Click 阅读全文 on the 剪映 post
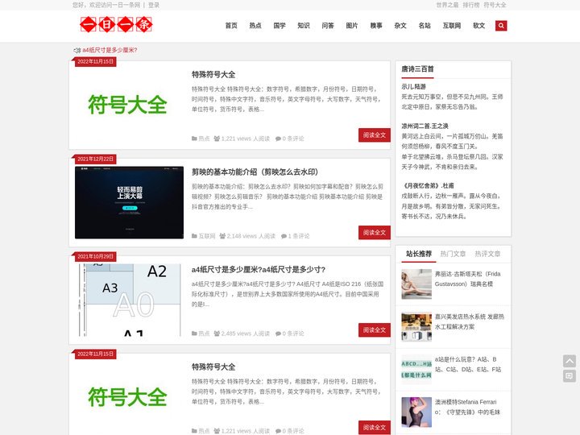Image resolution: width=580 pixels, height=435 pixels. [x=375, y=233]
